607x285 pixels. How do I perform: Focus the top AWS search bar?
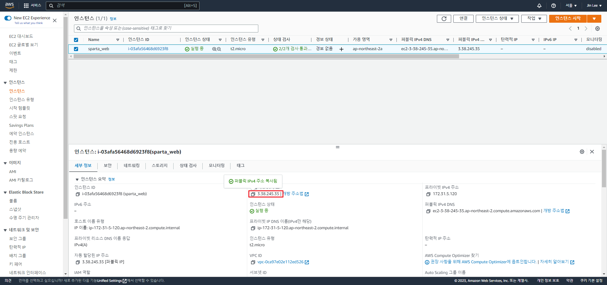[123, 6]
